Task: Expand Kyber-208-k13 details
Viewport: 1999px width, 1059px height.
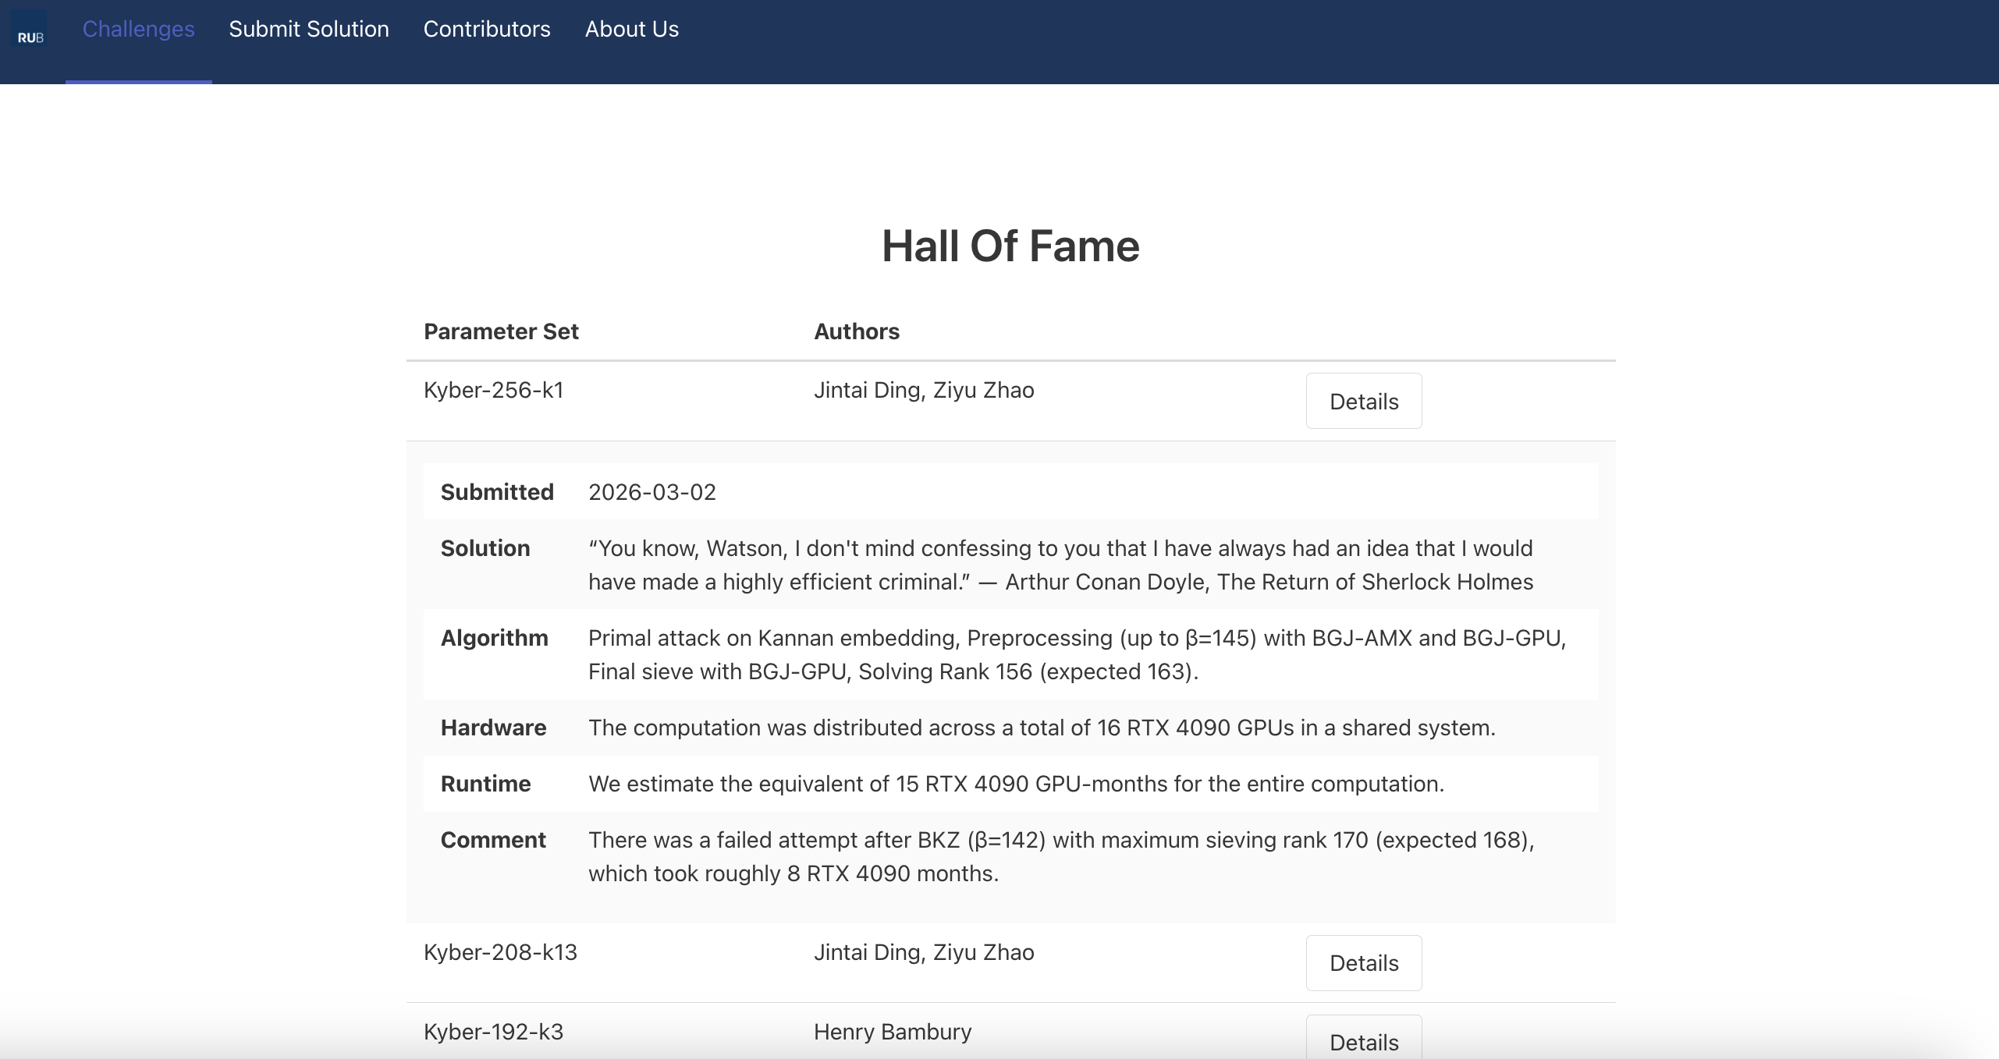Action: (x=1363, y=962)
